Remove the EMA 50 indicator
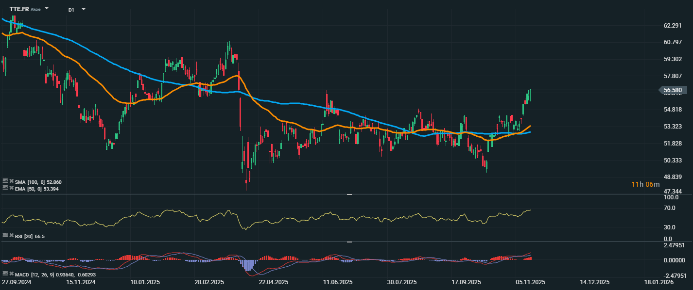Screen dimensions: 693x290 [11, 188]
